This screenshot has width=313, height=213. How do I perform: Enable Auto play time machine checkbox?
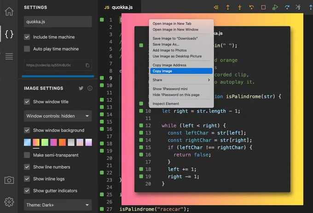pos(27,49)
